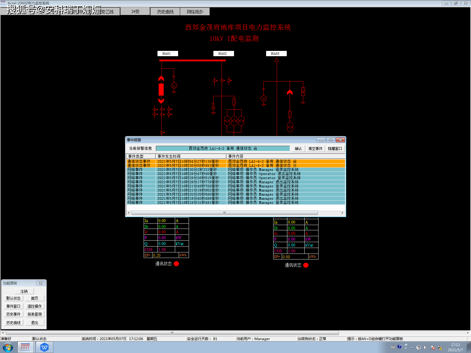471x353 pixels.
Task: Select the triple transformer symbol under HA02
Action: tap(234, 121)
